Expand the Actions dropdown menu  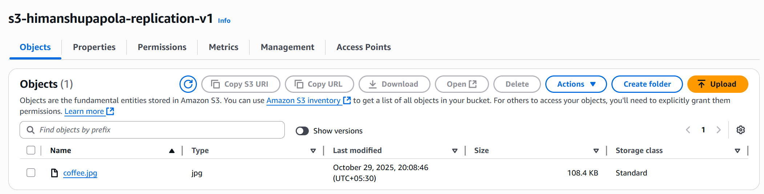coord(576,84)
